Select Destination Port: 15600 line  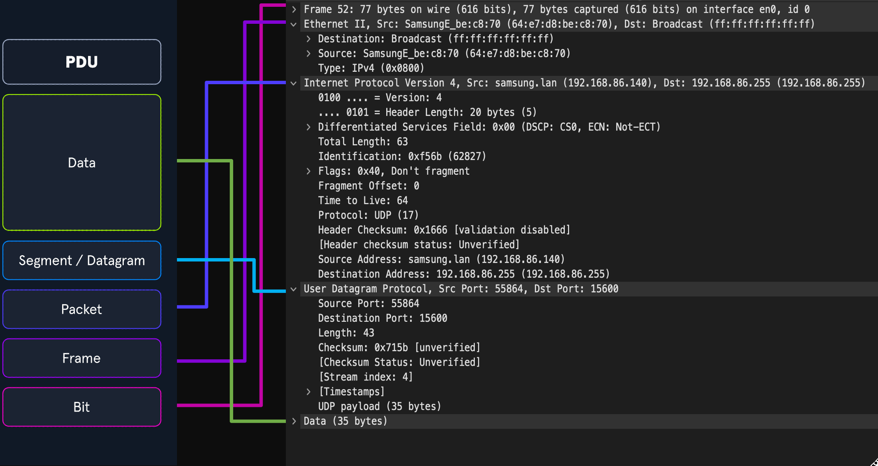[x=382, y=318]
